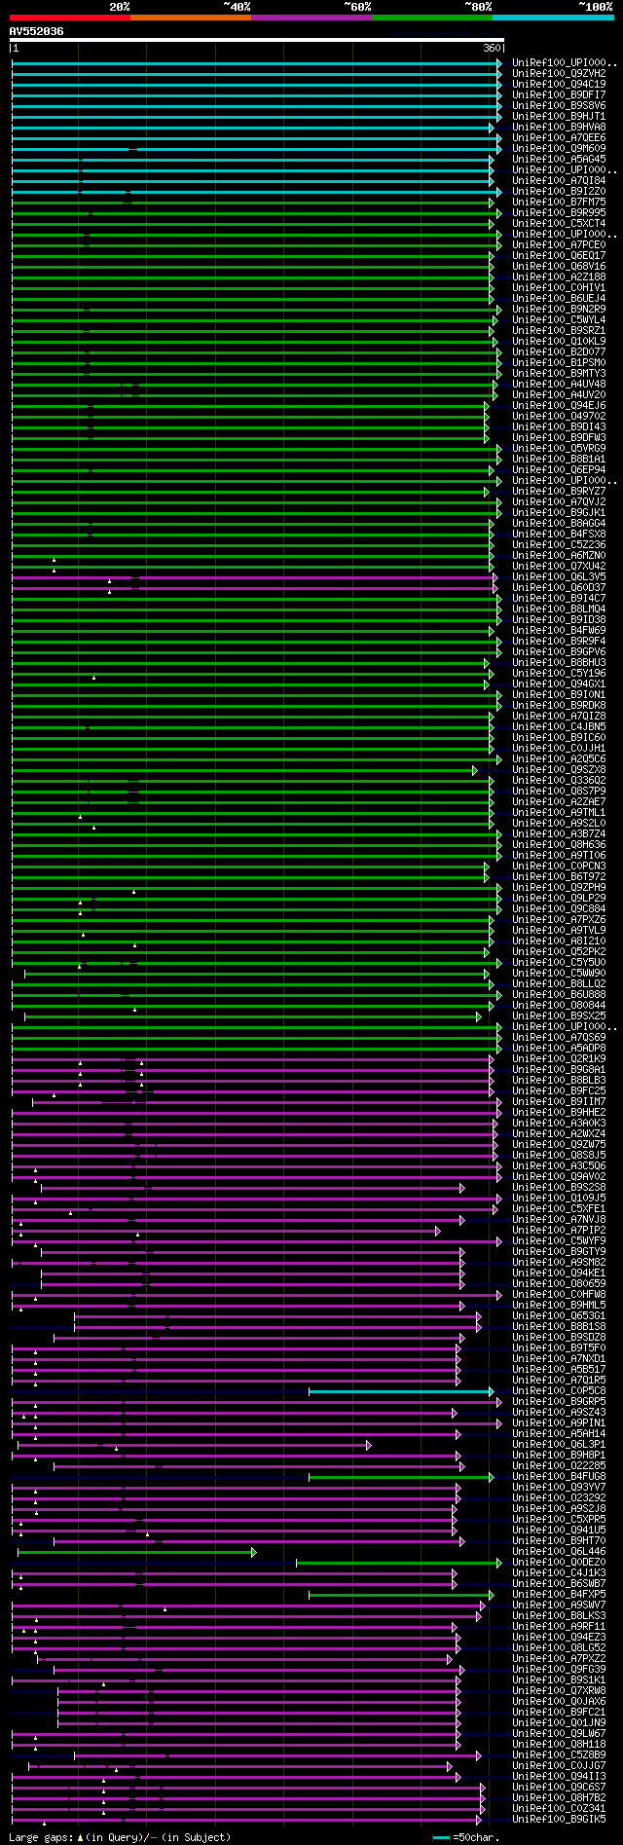Select label UniRef100_Q94GX1
The image size is (623, 1845).
tap(559, 683)
